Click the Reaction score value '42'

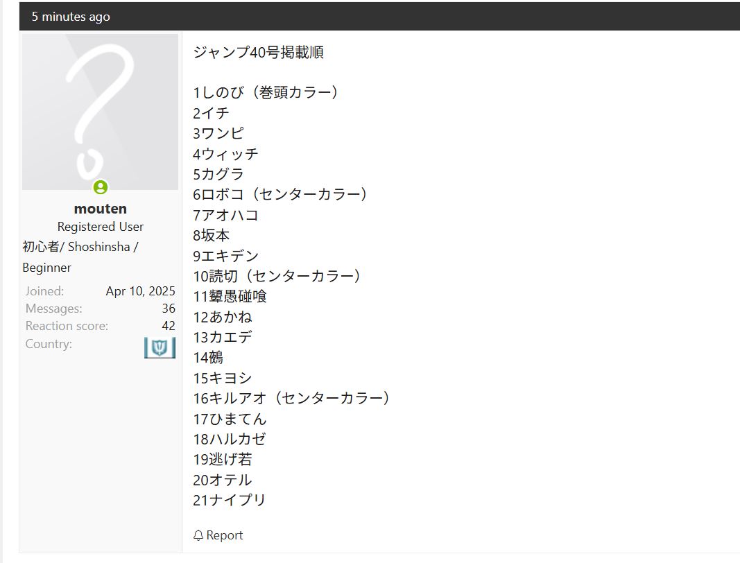point(169,326)
